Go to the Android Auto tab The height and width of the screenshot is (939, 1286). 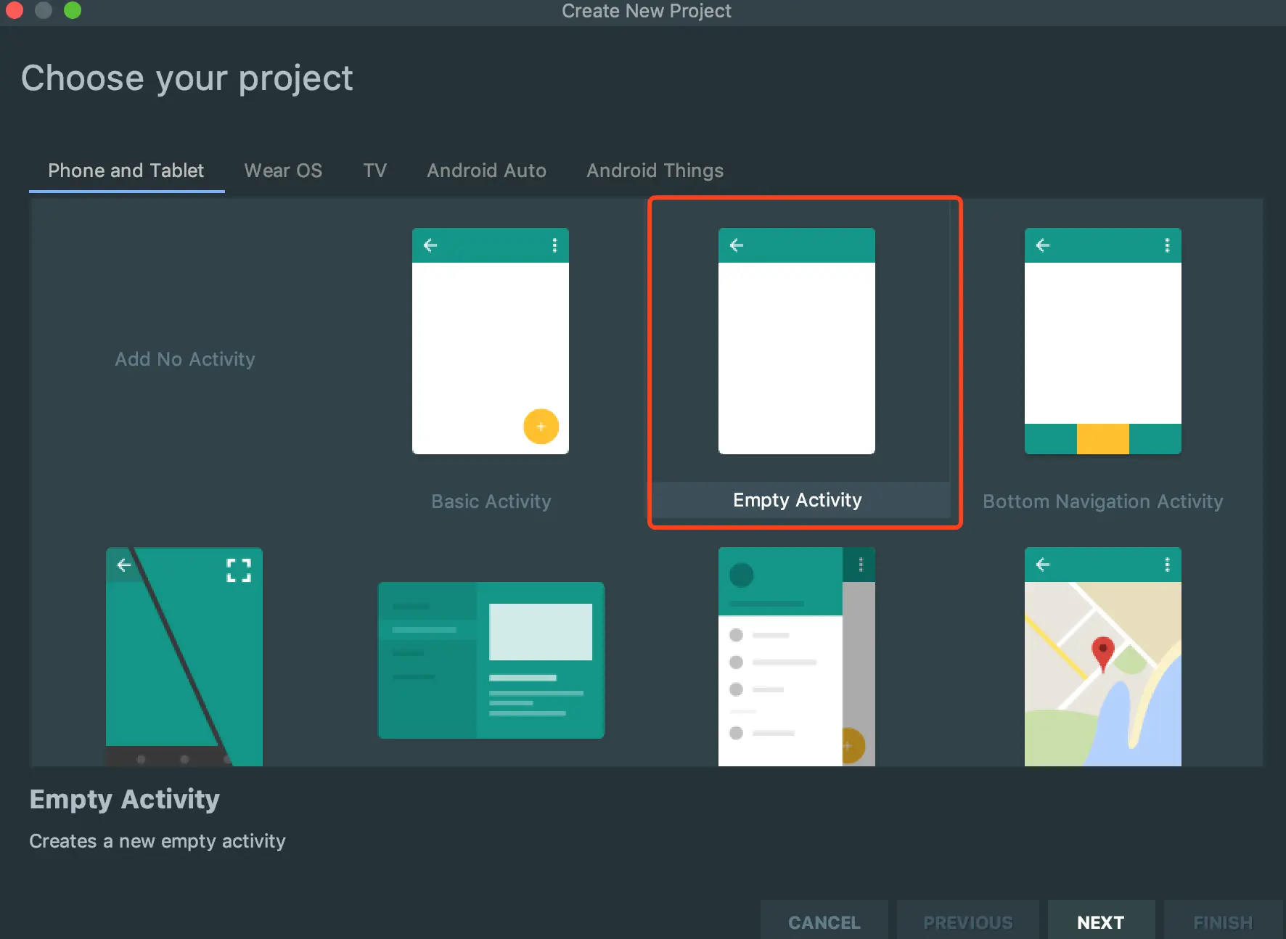[486, 171]
